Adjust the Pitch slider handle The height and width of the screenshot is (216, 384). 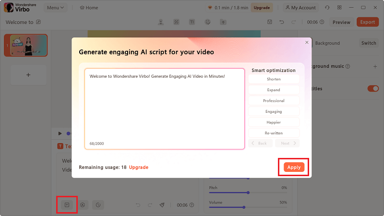pos(248,192)
